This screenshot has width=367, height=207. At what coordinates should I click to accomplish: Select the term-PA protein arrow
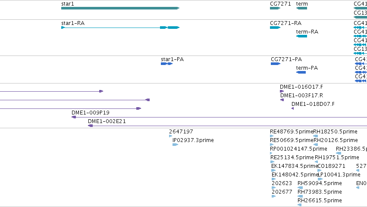[301, 72]
